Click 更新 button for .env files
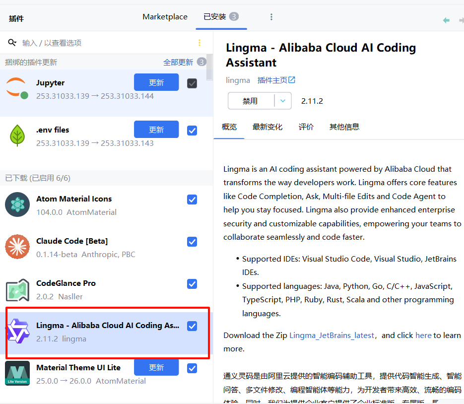The height and width of the screenshot is (404, 464). pos(156,130)
